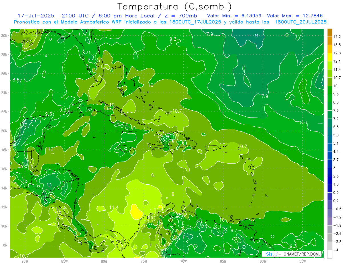This screenshot has width=343, height=265.
Task: Click the 65W longitude axis label
Action: 223,261
